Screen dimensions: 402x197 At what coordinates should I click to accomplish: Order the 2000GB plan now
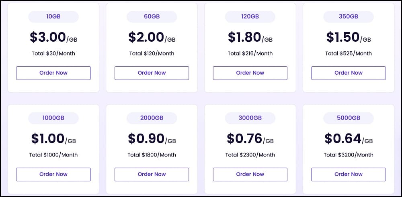[x=152, y=175]
